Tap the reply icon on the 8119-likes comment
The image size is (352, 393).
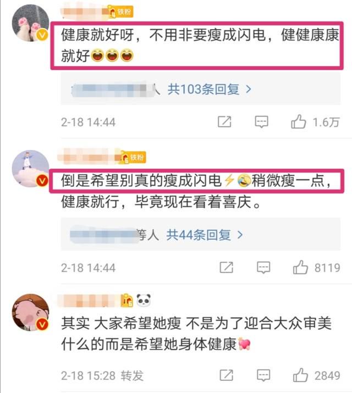(x=263, y=267)
